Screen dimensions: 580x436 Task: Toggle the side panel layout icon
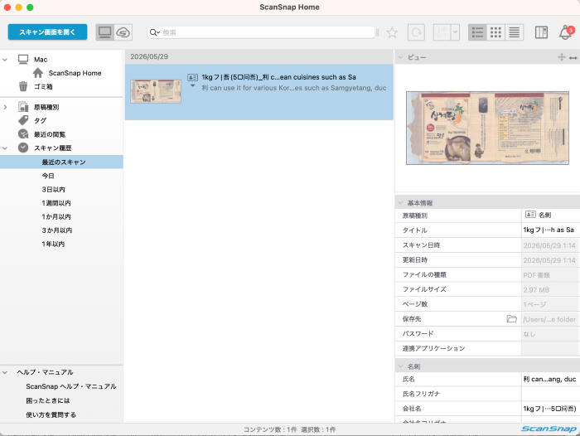click(x=541, y=32)
